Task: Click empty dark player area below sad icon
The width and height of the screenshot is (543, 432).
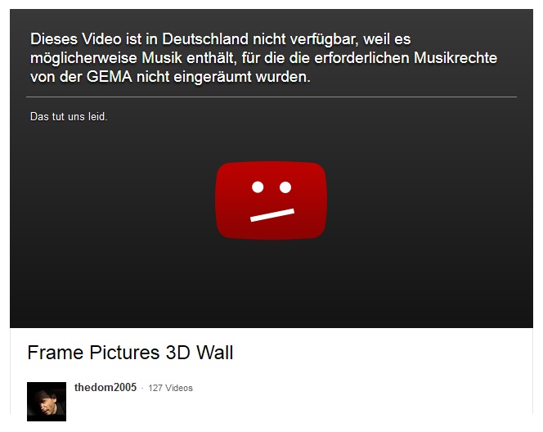Action: 271,282
